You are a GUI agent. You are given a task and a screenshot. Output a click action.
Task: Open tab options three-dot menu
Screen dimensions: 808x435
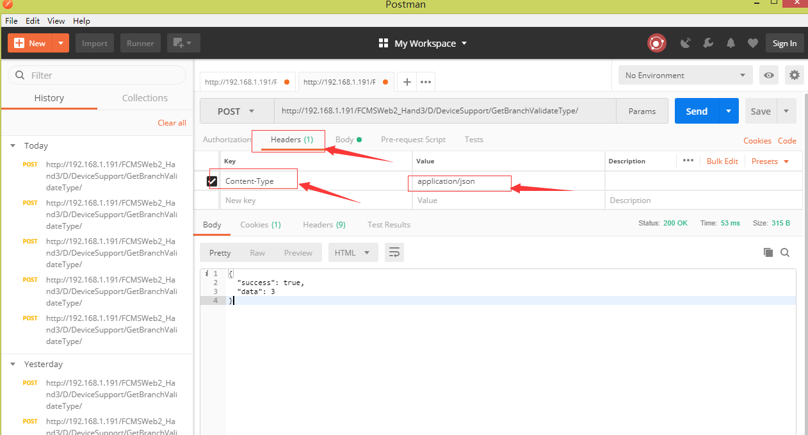pos(426,82)
